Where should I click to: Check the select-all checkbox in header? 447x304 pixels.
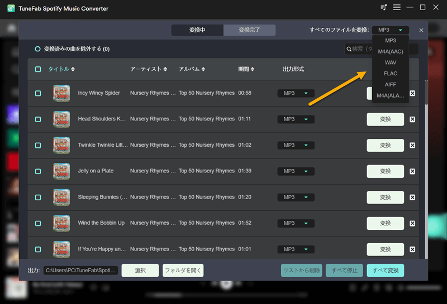38,69
